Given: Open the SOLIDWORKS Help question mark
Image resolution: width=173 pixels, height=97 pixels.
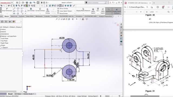Looking at the screenshot, I should pos(113,2).
